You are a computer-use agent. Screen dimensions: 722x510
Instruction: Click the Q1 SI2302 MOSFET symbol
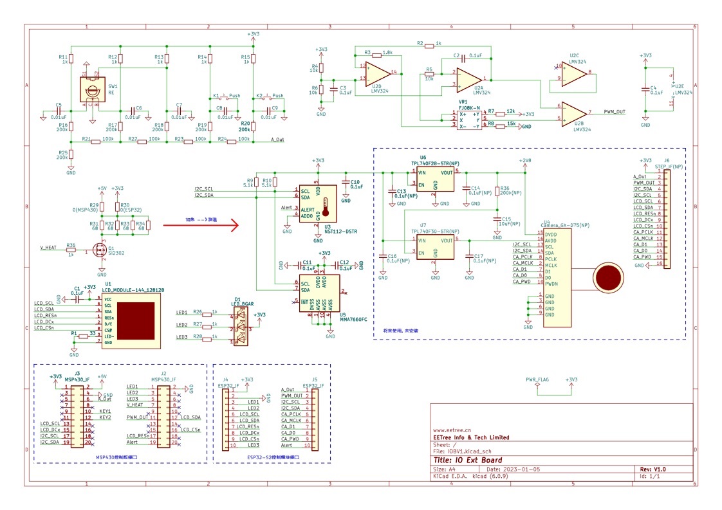point(100,250)
